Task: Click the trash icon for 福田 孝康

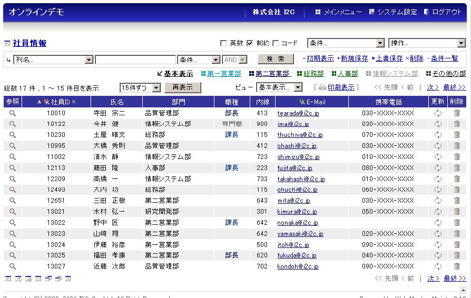Action: coord(457,255)
